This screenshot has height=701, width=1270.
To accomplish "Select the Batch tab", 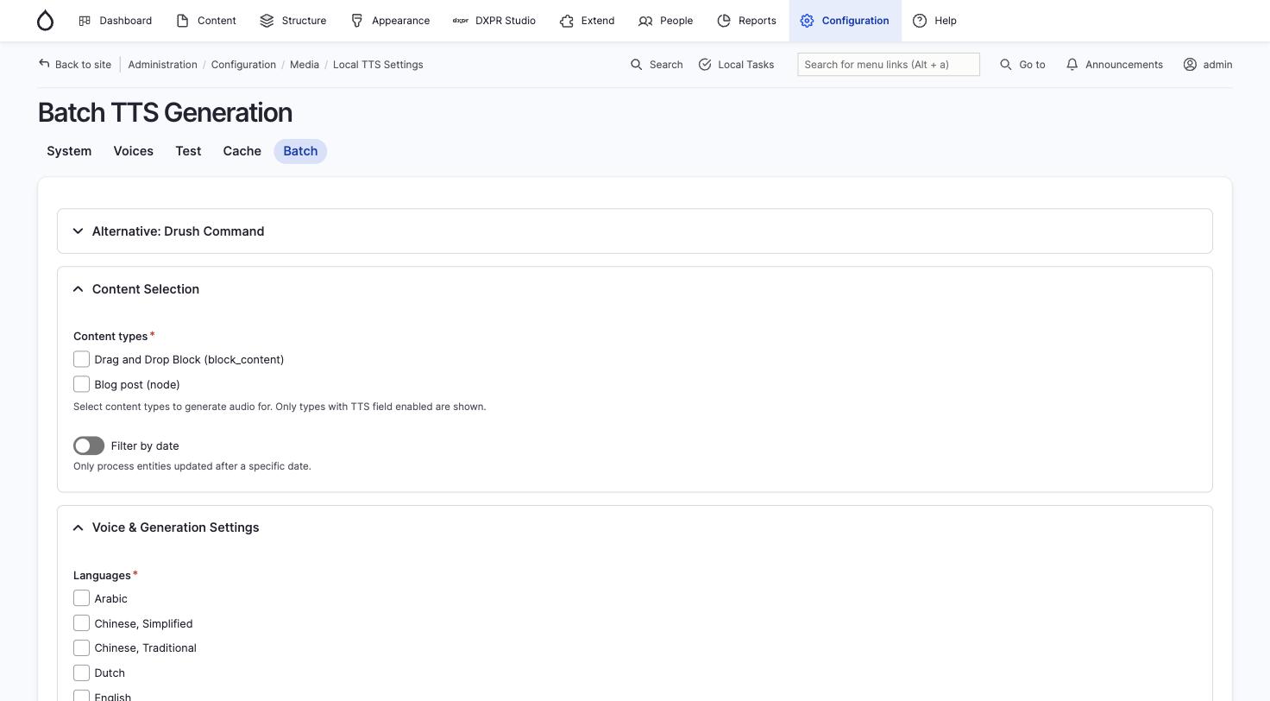I will point(300,151).
